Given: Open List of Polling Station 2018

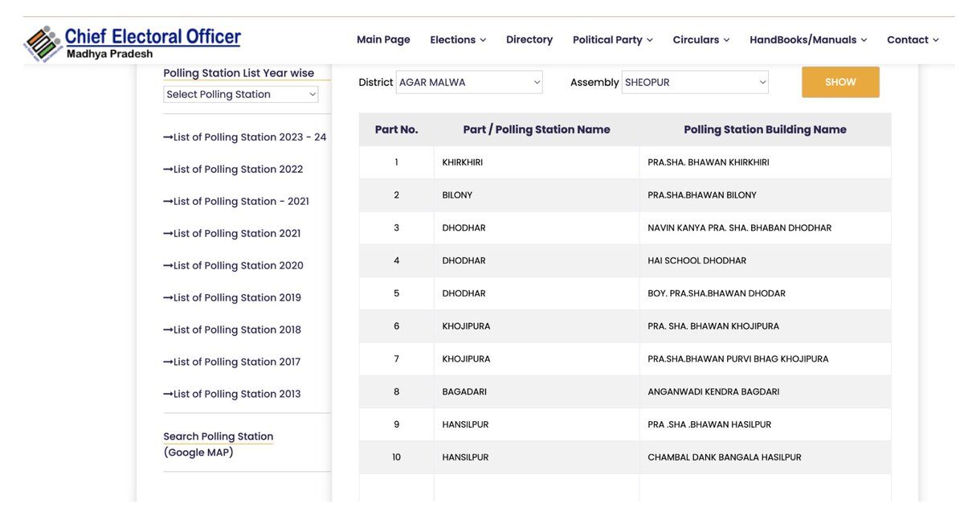Looking at the screenshot, I should (x=232, y=330).
